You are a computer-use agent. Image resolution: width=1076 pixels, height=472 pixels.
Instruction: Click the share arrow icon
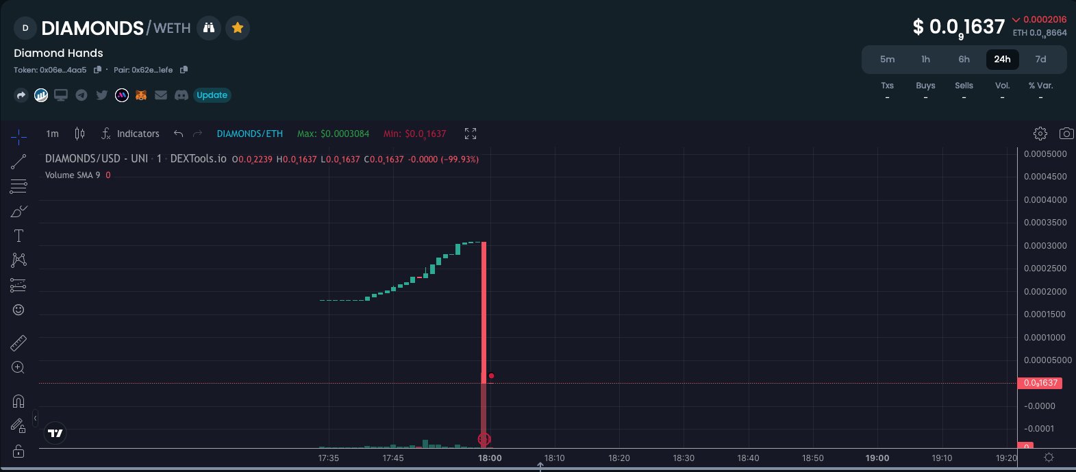[21, 95]
